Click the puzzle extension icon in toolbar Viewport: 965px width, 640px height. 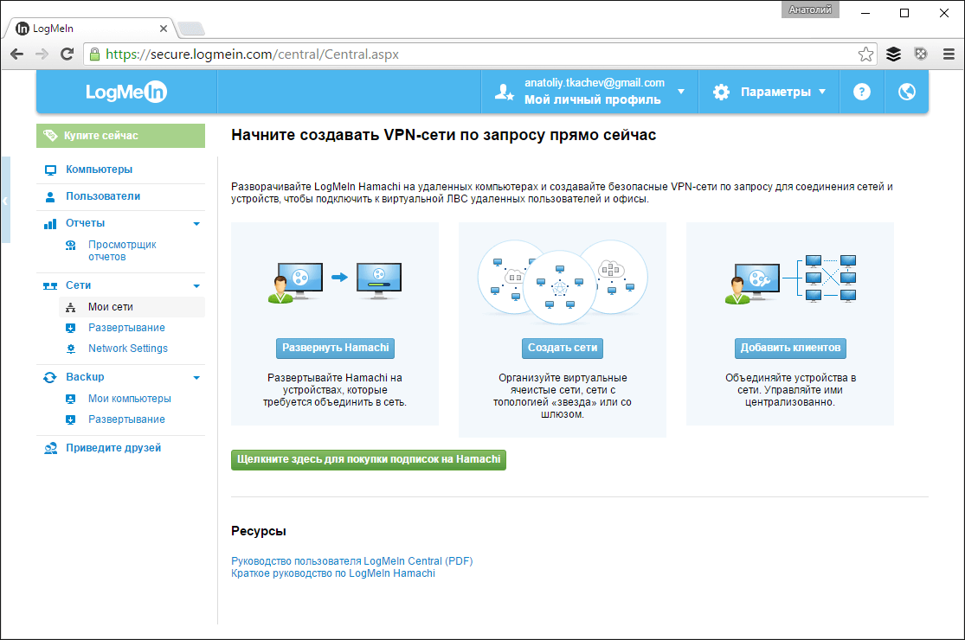click(921, 54)
